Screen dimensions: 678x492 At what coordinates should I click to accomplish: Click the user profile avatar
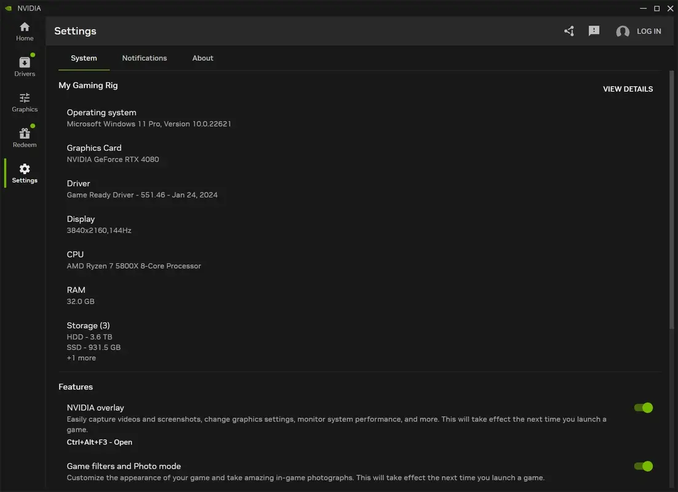tap(622, 31)
